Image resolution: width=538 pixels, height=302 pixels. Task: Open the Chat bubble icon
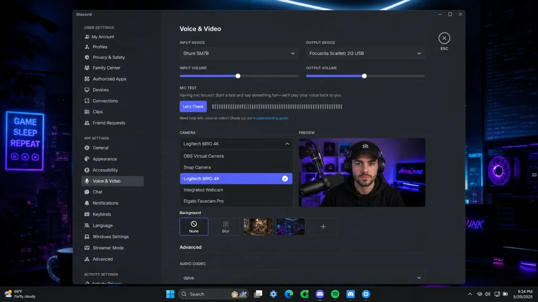click(x=87, y=192)
